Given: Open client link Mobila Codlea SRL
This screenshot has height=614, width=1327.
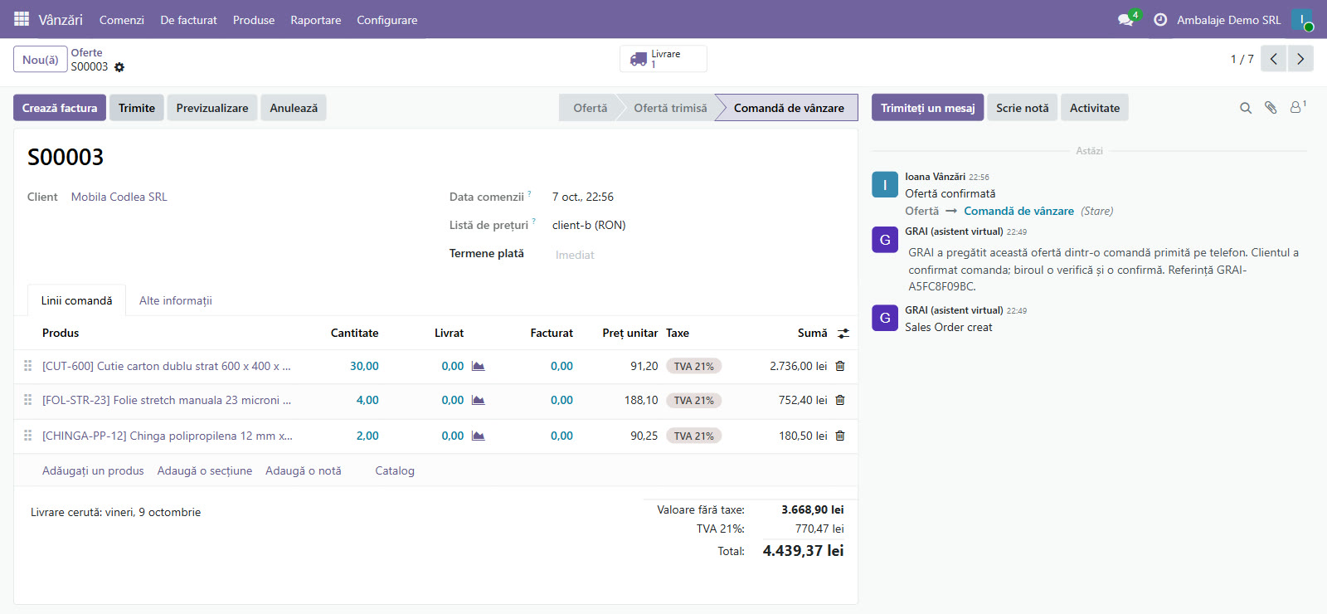Looking at the screenshot, I should pos(119,197).
